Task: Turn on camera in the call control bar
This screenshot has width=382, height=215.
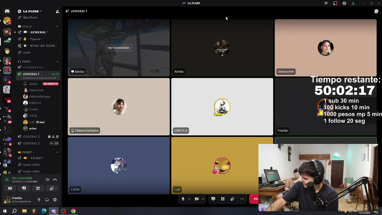Action: 197,199
